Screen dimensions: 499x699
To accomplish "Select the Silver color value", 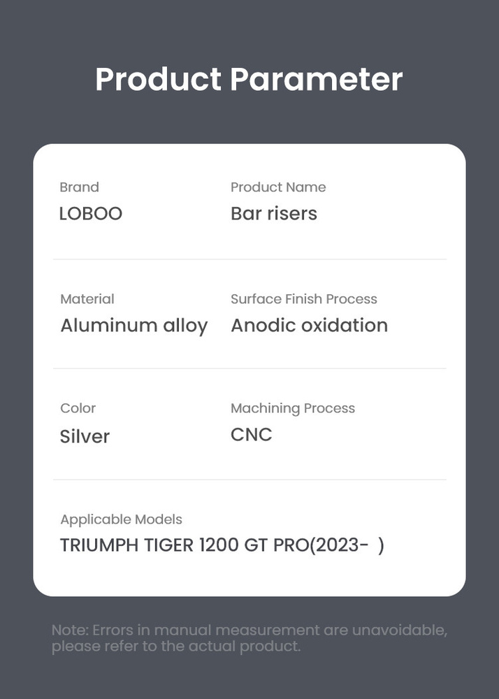I will coord(85,436).
